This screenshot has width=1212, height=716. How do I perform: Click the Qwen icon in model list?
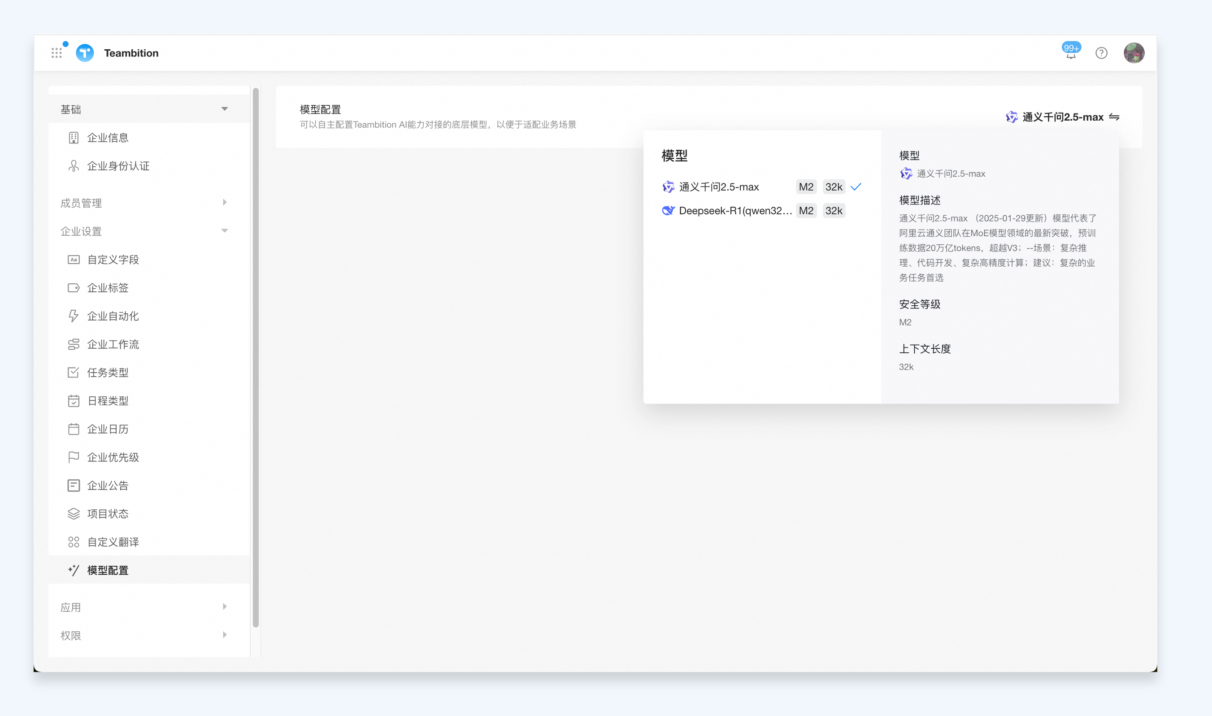[668, 187]
